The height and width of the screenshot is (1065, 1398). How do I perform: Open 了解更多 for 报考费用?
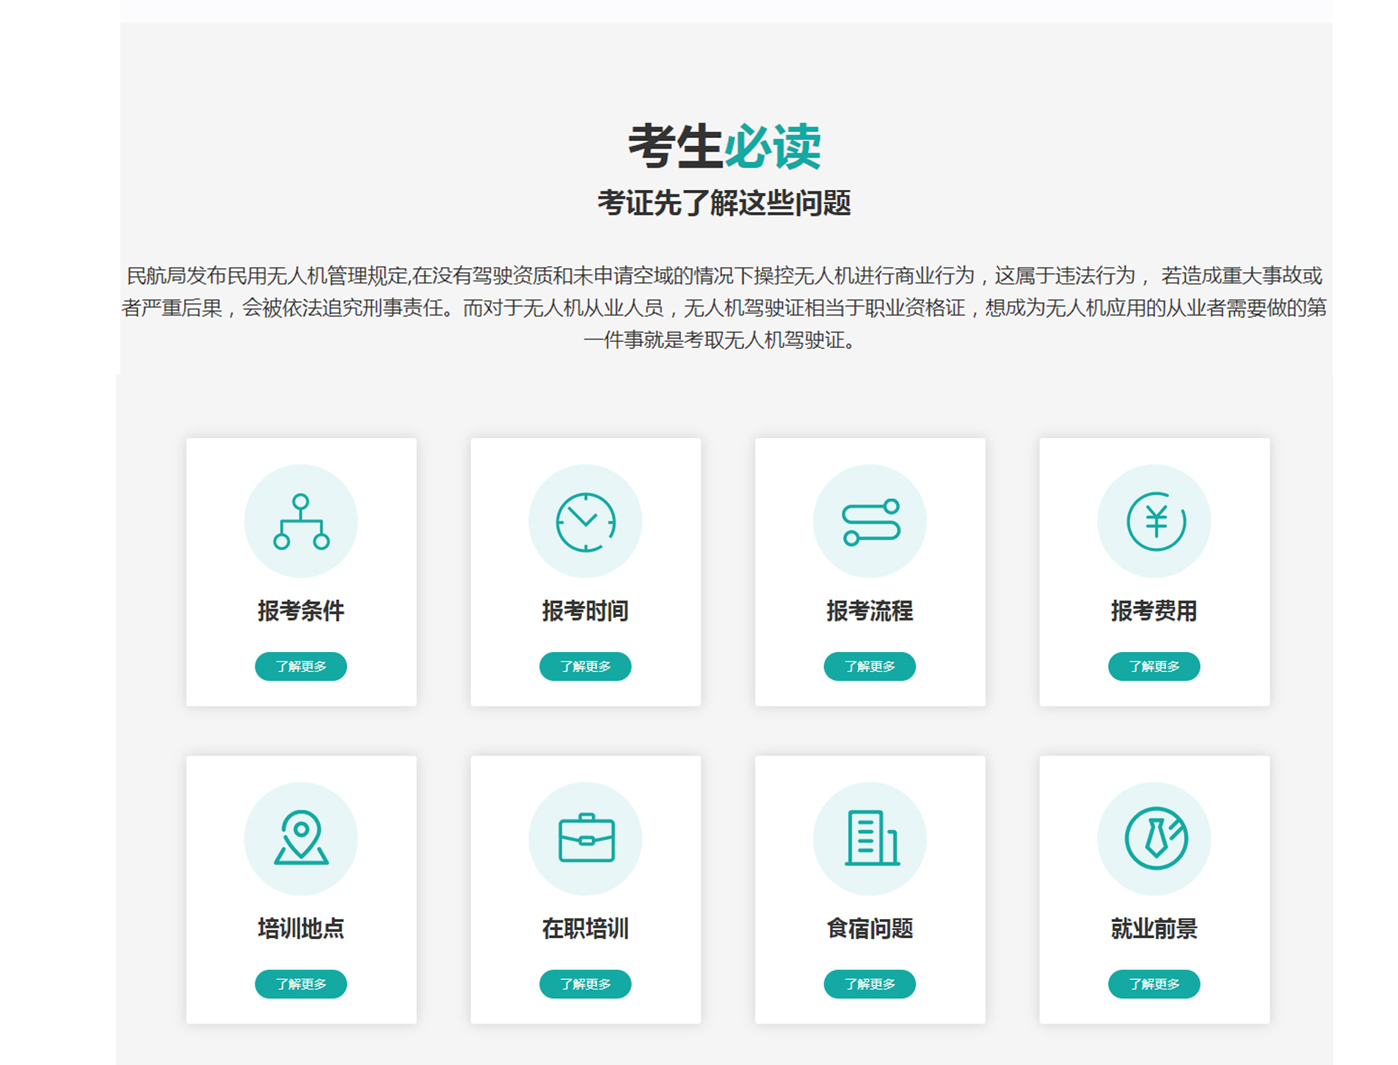(1154, 666)
